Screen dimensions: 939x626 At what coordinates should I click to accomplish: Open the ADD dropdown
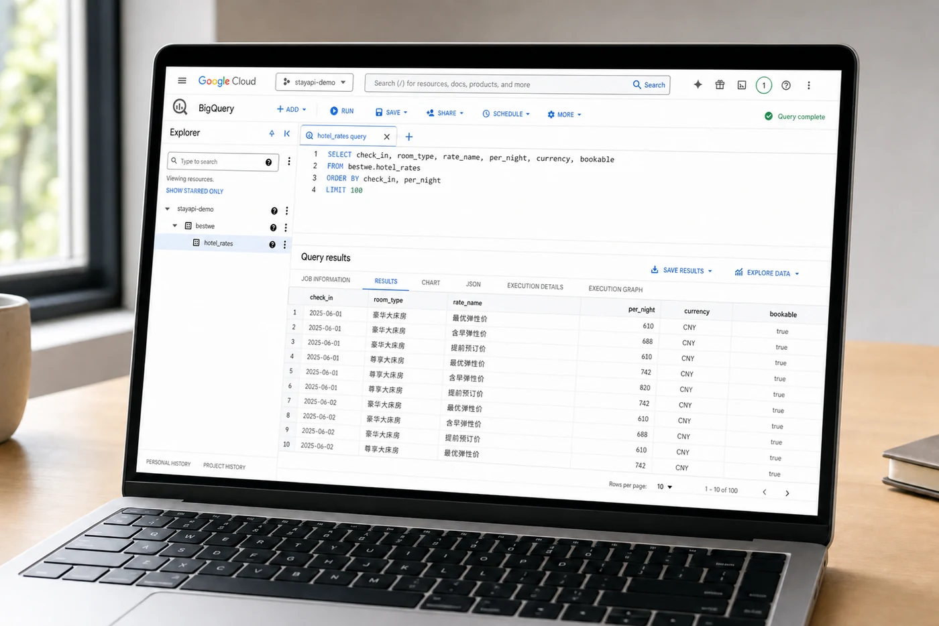(292, 109)
